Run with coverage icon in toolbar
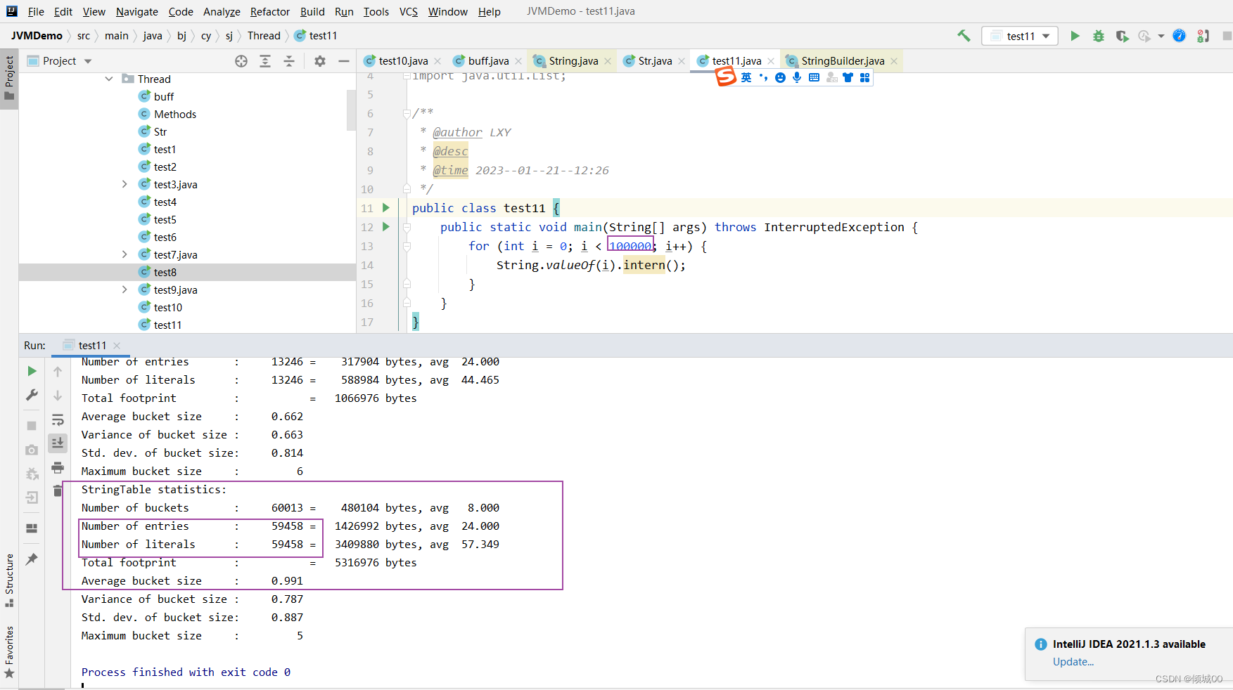 (x=1122, y=36)
